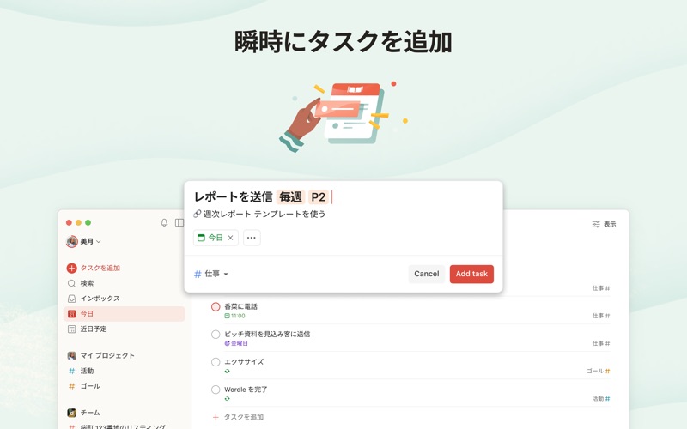
Task: Click the notification bell icon
Action: coord(164,223)
